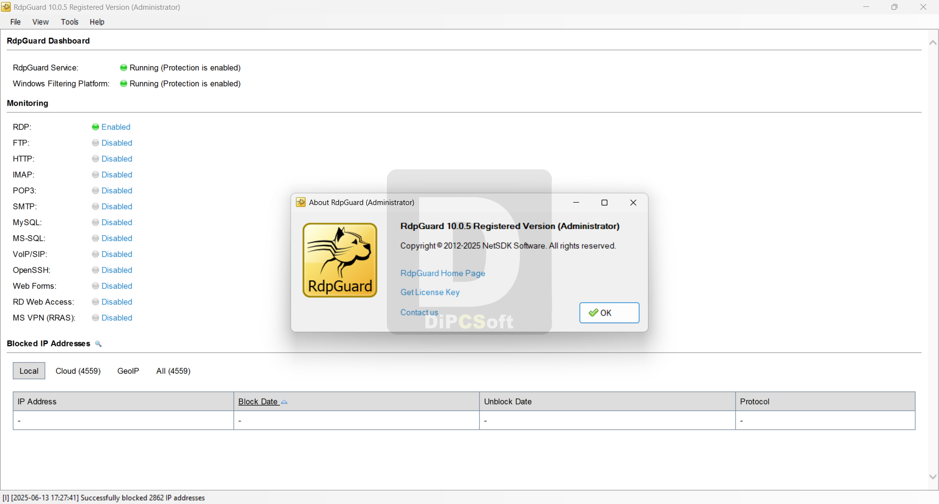Click the RdpGuard main window title icon
This screenshot has height=504, width=939.
(6, 7)
